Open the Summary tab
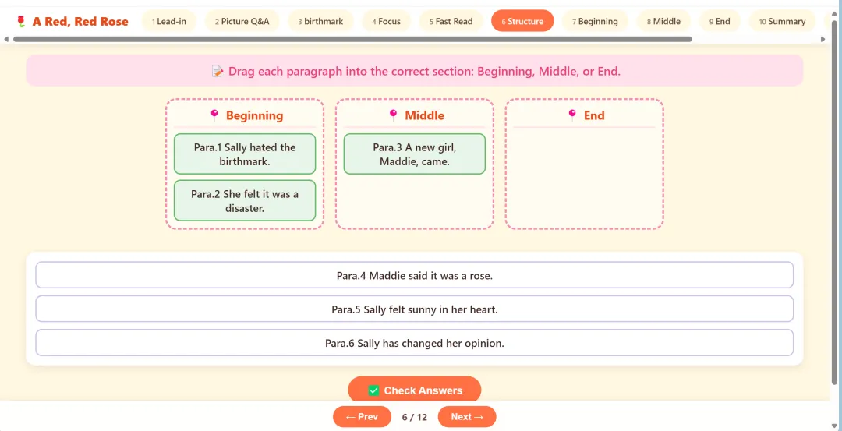This screenshot has height=431, width=842. 783,22
